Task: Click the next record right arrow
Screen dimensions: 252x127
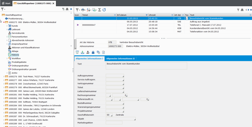Action: pyautogui.click(x=248, y=10)
